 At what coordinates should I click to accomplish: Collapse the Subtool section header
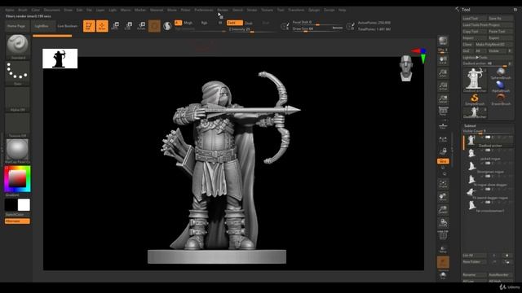coord(470,125)
